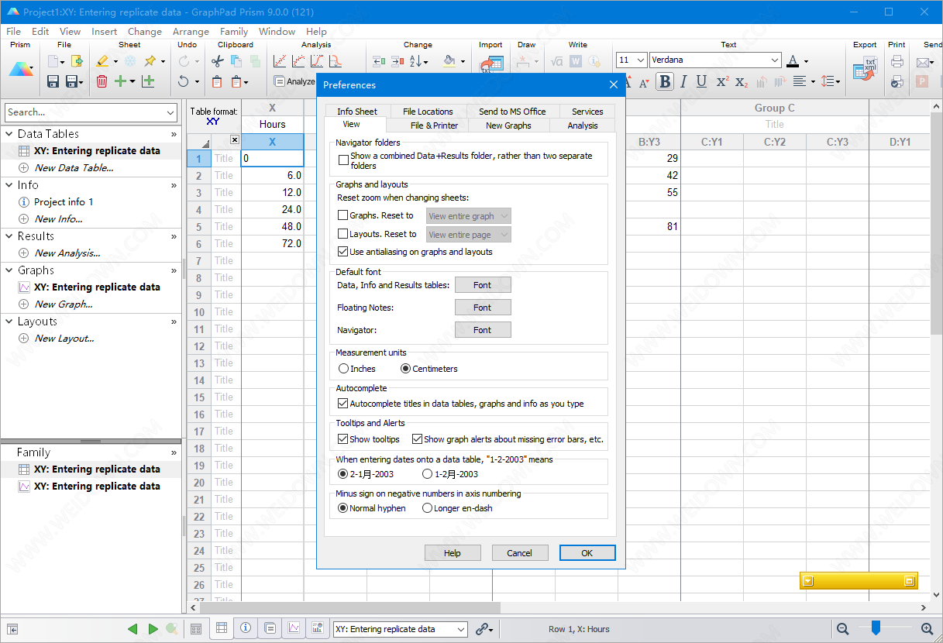The image size is (943, 643).
Task: Click the sort A-Z icon
Action: click(416, 61)
